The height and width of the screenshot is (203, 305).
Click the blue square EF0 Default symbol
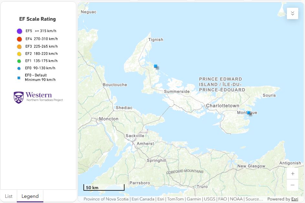pos(19,78)
